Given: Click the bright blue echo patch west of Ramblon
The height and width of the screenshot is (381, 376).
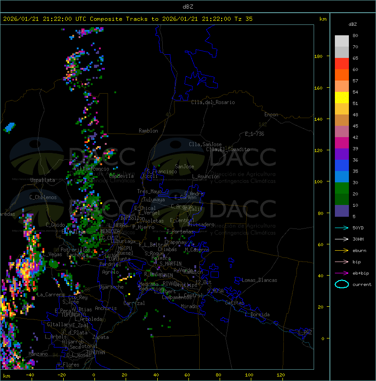Looking at the screenshot, I should (x=9, y=127).
